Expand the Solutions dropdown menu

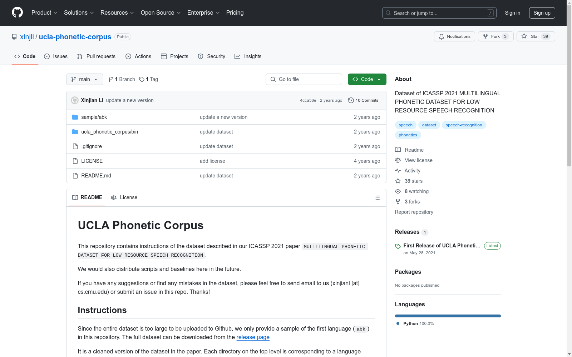[x=79, y=13]
